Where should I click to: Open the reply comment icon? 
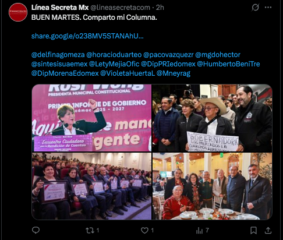[x=36, y=230]
